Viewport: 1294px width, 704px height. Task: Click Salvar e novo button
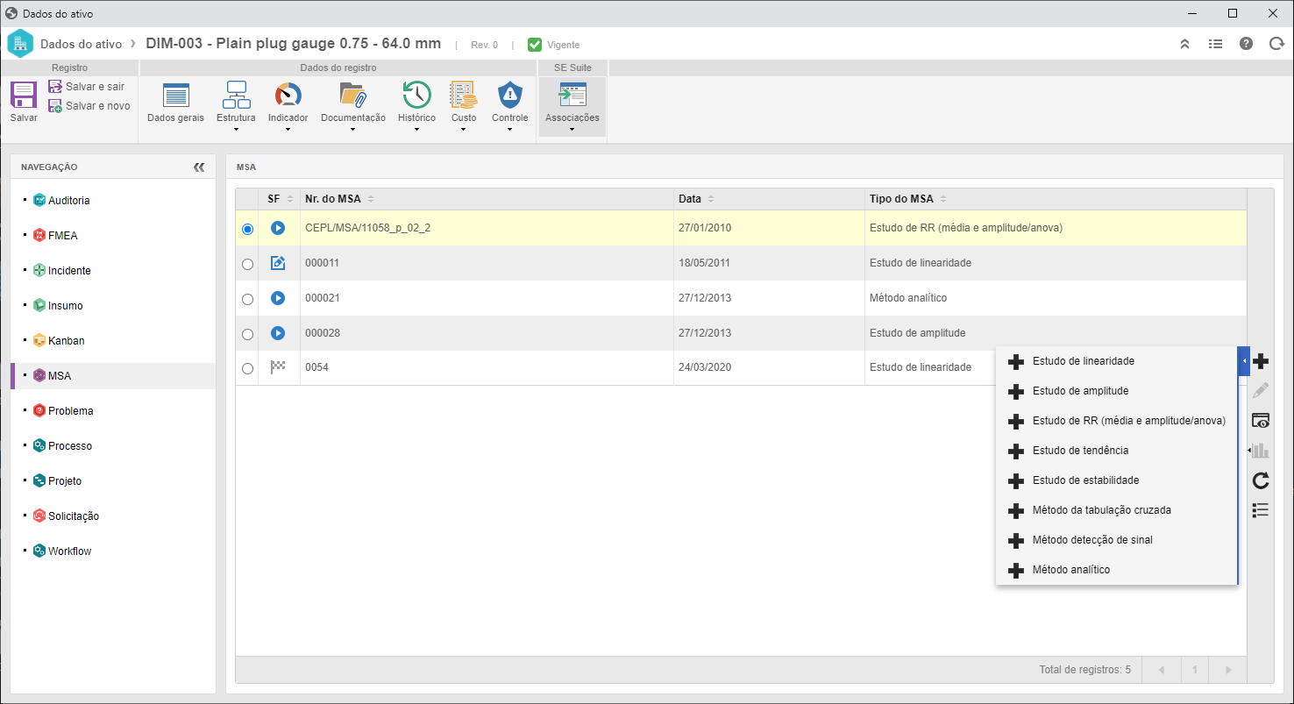[x=89, y=106]
